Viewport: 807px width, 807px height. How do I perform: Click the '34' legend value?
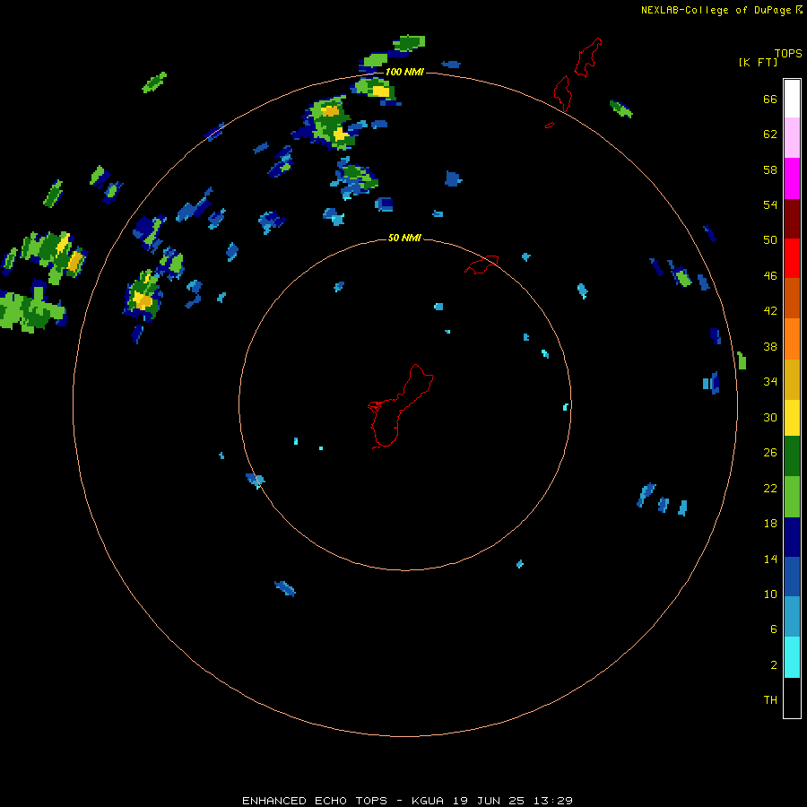770,381
